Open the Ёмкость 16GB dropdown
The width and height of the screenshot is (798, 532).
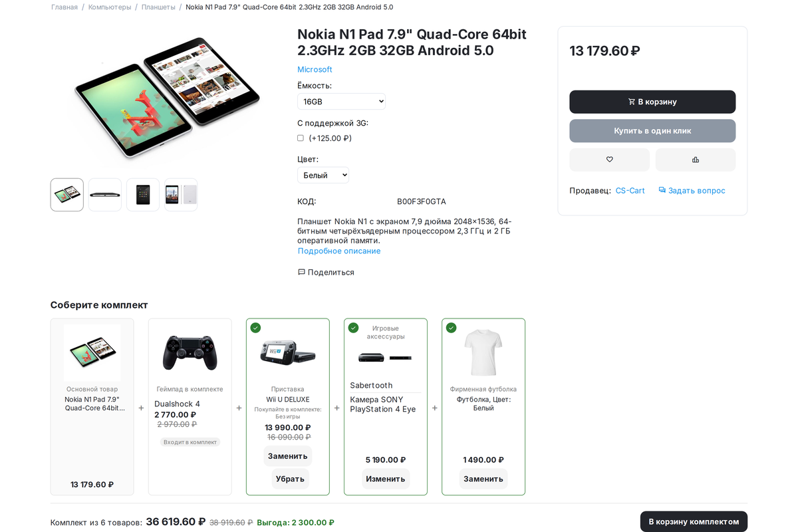pyautogui.click(x=341, y=102)
